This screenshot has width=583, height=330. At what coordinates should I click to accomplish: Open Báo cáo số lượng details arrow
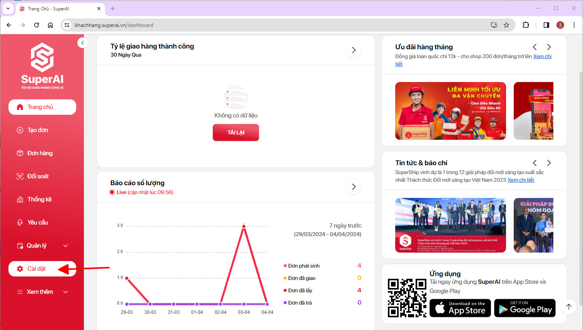click(354, 187)
